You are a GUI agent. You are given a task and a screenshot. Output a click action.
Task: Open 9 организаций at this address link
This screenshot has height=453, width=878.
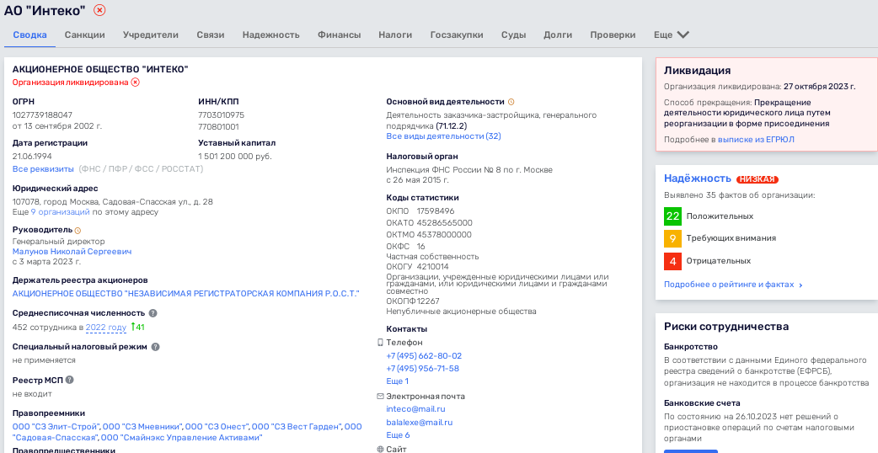click(x=60, y=212)
